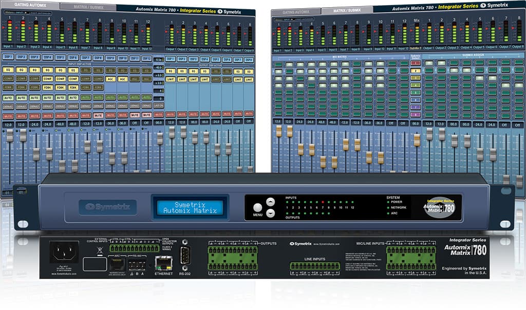Viewport: 526px width, 310px height.
Task: Select Submix 2 yellow button
Action: (x=415, y=71)
